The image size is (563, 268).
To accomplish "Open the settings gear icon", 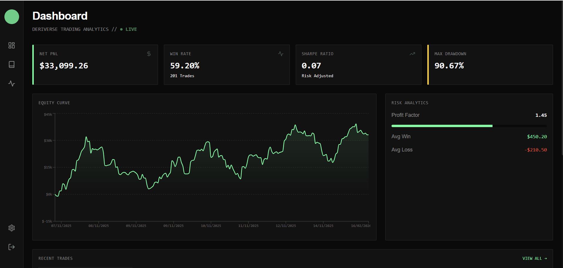I will pyautogui.click(x=11, y=228).
